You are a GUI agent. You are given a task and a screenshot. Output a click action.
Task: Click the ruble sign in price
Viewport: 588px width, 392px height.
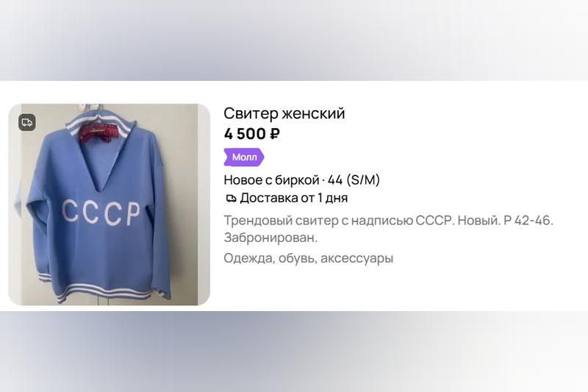click(274, 134)
